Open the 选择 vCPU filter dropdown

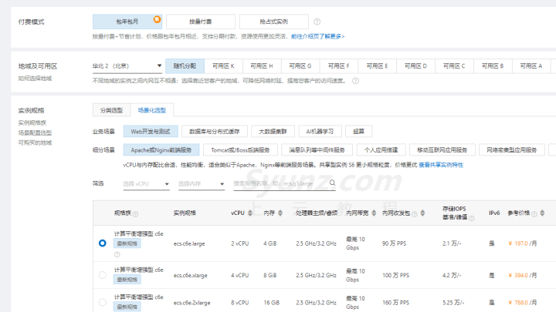coord(146,183)
